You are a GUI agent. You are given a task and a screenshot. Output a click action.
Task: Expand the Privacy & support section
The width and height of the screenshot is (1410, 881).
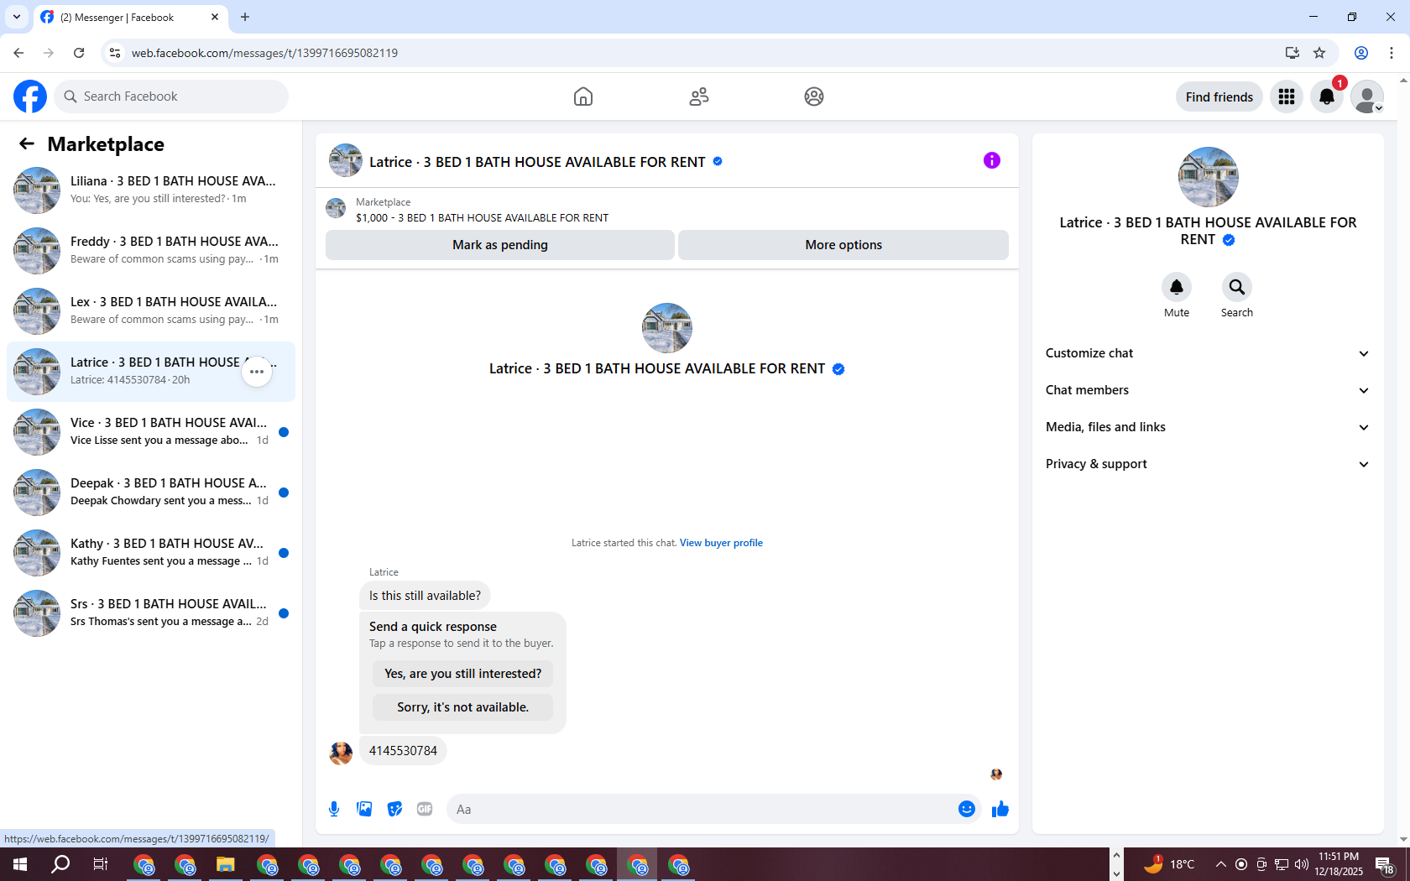pyautogui.click(x=1208, y=464)
